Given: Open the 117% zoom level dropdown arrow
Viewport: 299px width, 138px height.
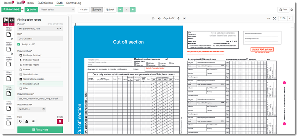Looking at the screenshot, I should (290, 18).
